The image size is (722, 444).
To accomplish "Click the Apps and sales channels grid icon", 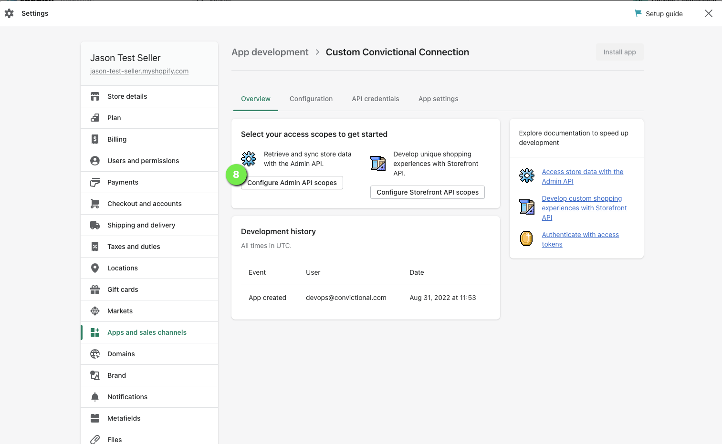I will pyautogui.click(x=95, y=332).
